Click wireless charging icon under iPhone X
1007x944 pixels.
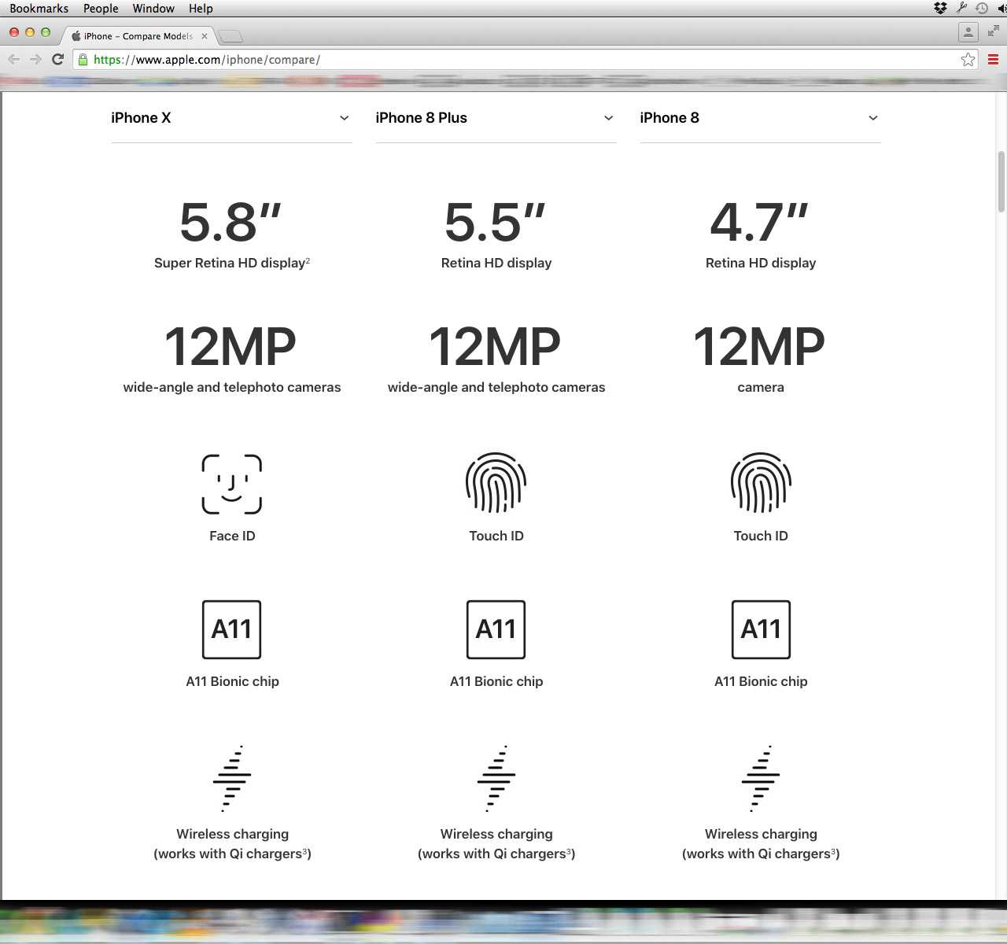tap(232, 778)
